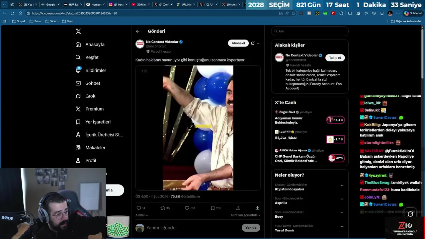This screenshot has width=425, height=239.
Task: Open more options for #Epsteindosyalari trend
Action: pyautogui.click(x=343, y=185)
